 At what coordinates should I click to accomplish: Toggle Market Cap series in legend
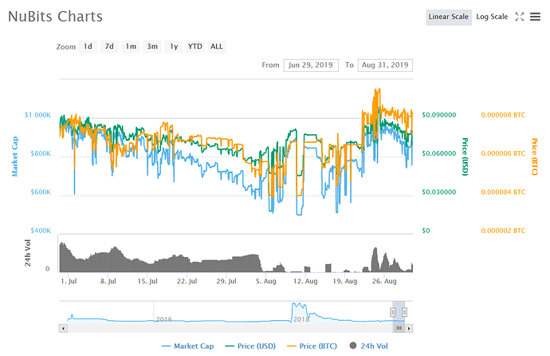tap(187, 346)
